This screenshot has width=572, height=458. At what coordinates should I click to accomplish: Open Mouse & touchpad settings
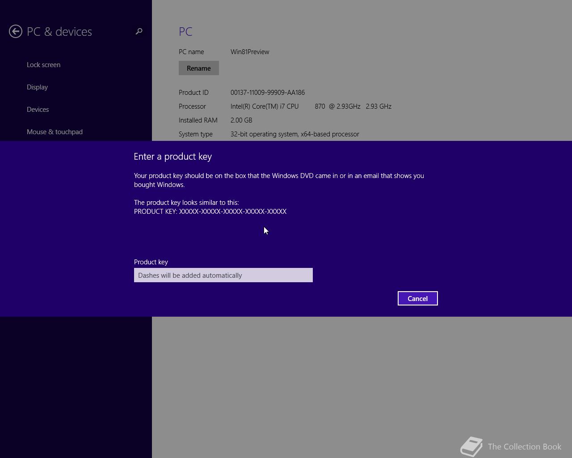point(55,132)
